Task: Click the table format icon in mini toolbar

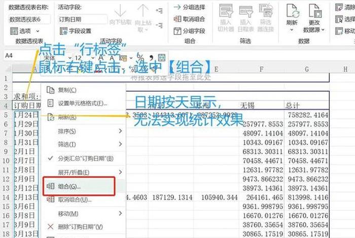Action: click(x=162, y=57)
